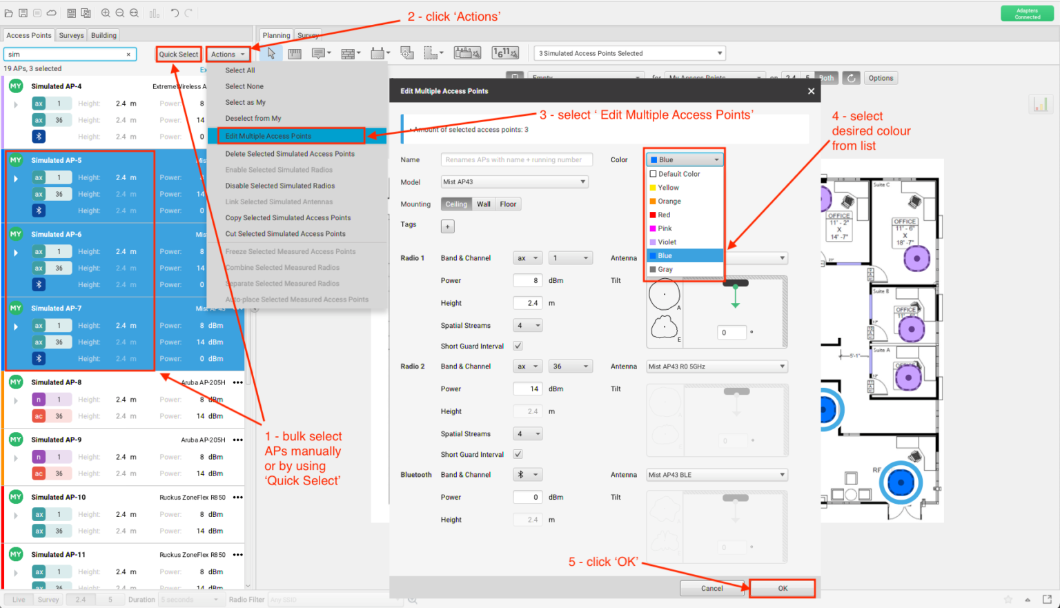
Task: Select the scale ruler tool
Action: pos(295,53)
